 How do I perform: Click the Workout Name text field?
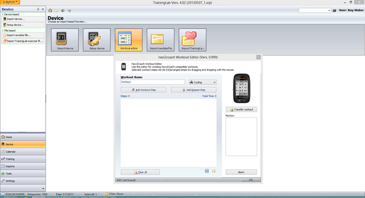tap(153, 82)
